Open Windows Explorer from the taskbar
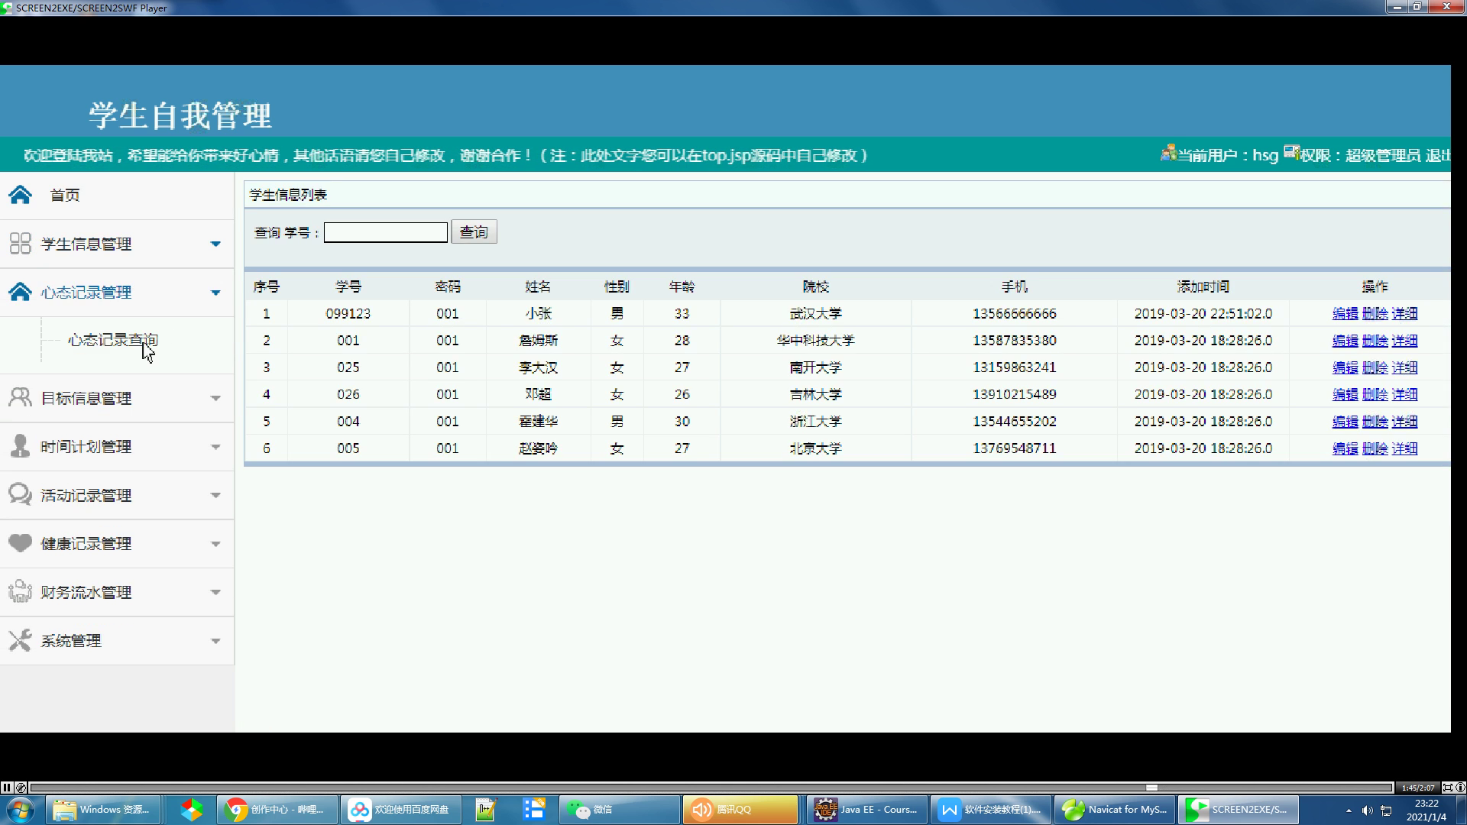The height and width of the screenshot is (825, 1467). coord(104,810)
